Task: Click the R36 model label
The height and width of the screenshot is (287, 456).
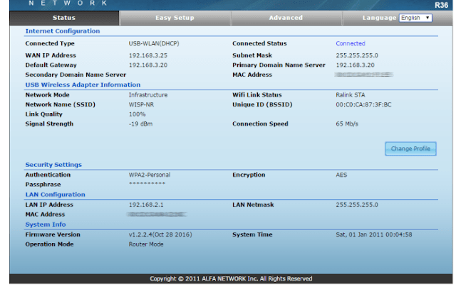Action: tap(441, 5)
